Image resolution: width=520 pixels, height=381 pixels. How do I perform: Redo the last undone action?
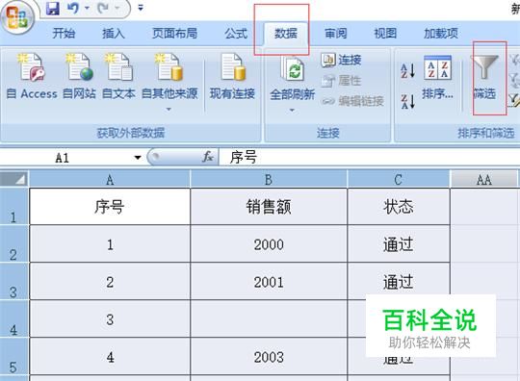(103, 9)
